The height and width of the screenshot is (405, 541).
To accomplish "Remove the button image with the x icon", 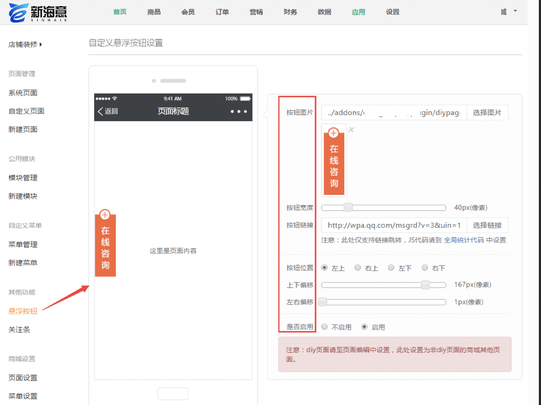I will point(351,130).
